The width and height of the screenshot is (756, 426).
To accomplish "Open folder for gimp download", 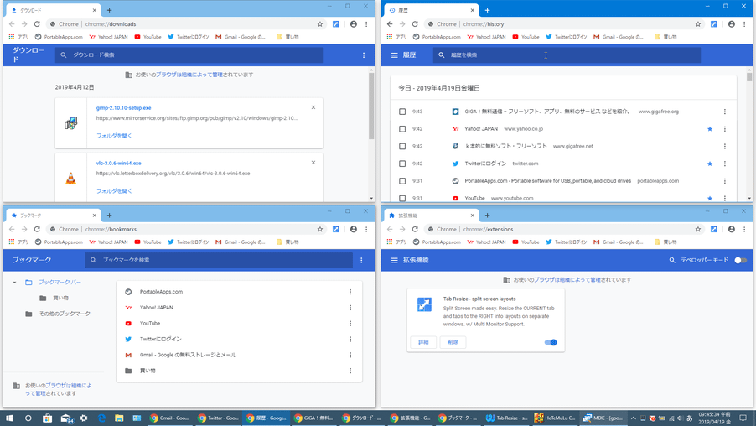I will (x=114, y=136).
